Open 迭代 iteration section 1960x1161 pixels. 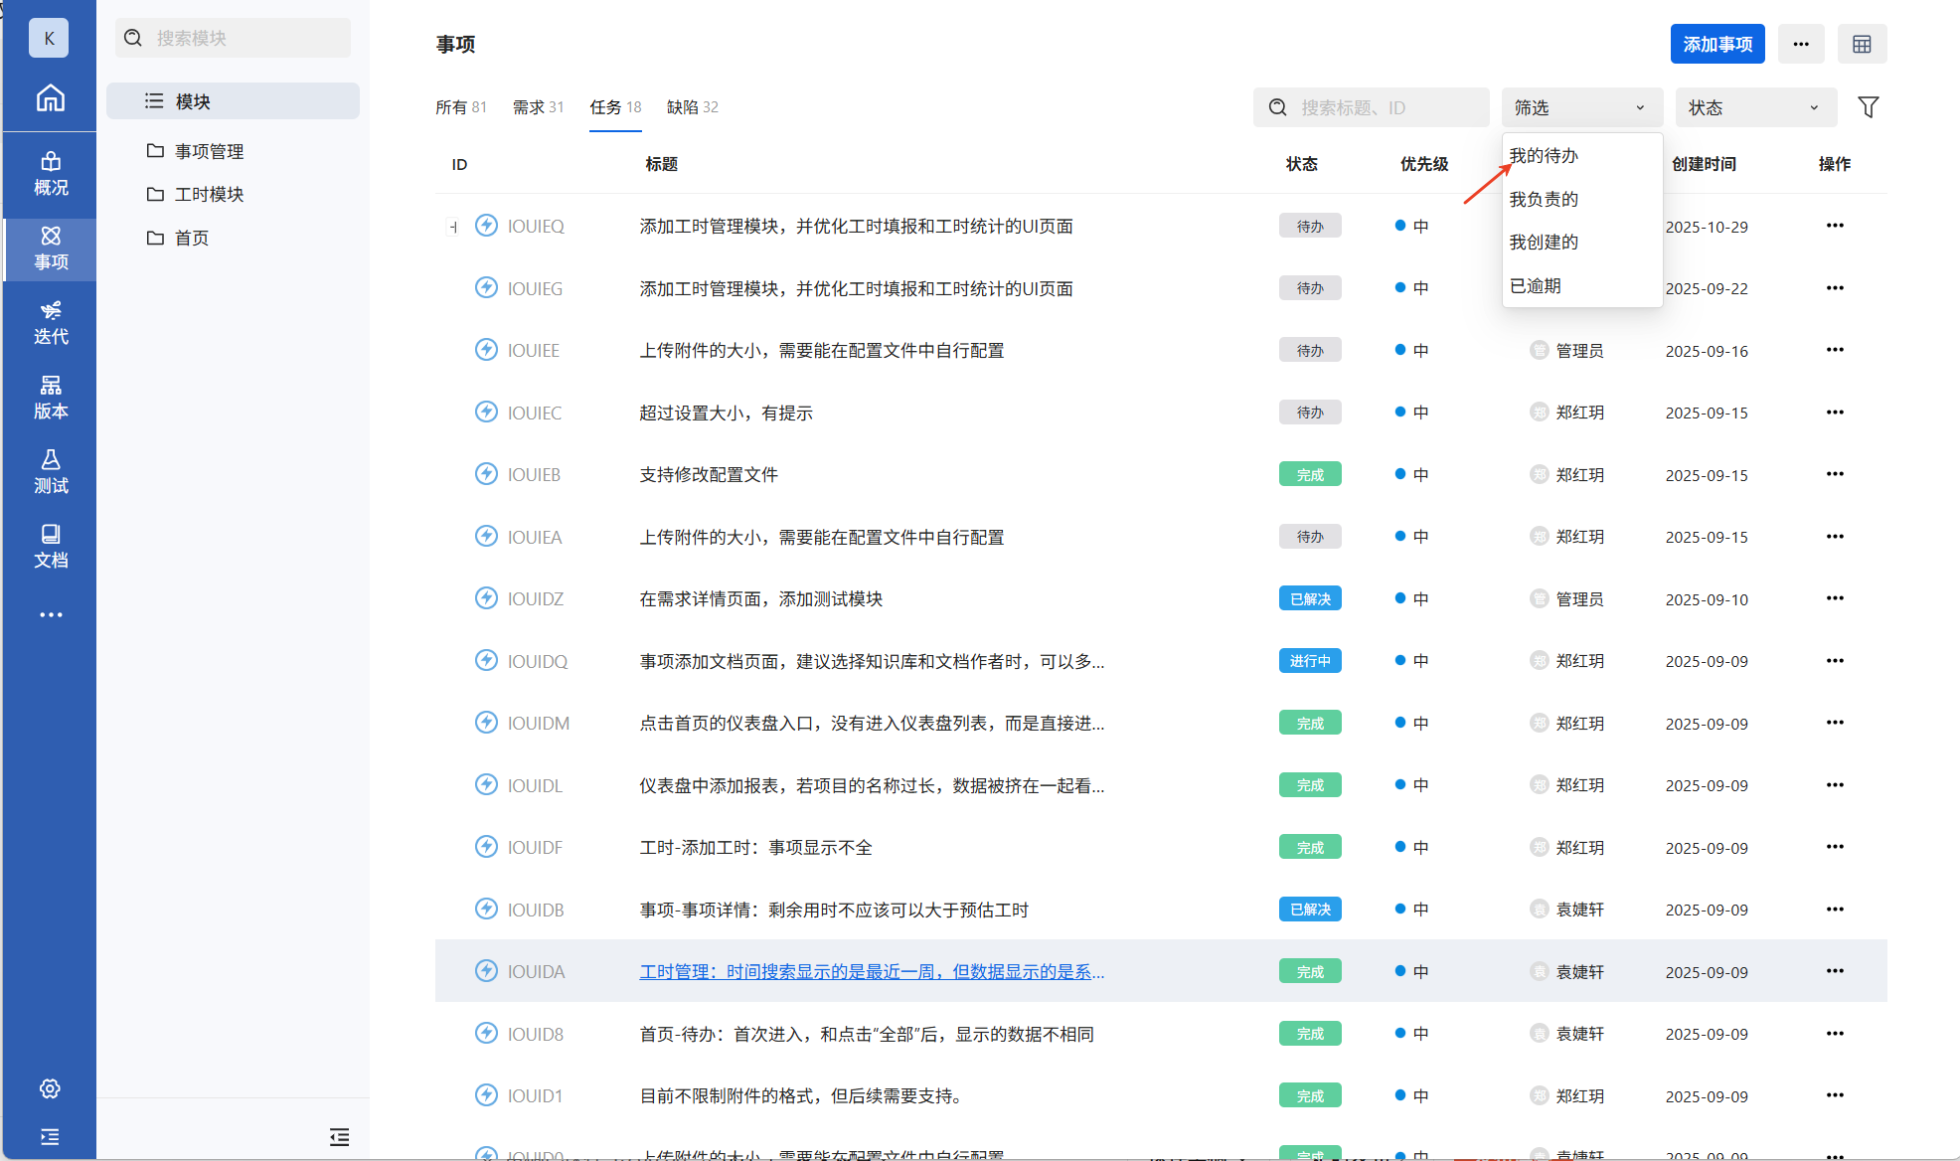tap(51, 323)
